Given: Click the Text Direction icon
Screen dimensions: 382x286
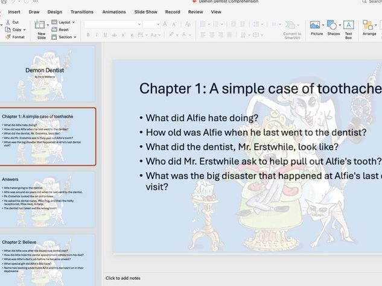Looking at the screenshot, I should click(x=243, y=35).
